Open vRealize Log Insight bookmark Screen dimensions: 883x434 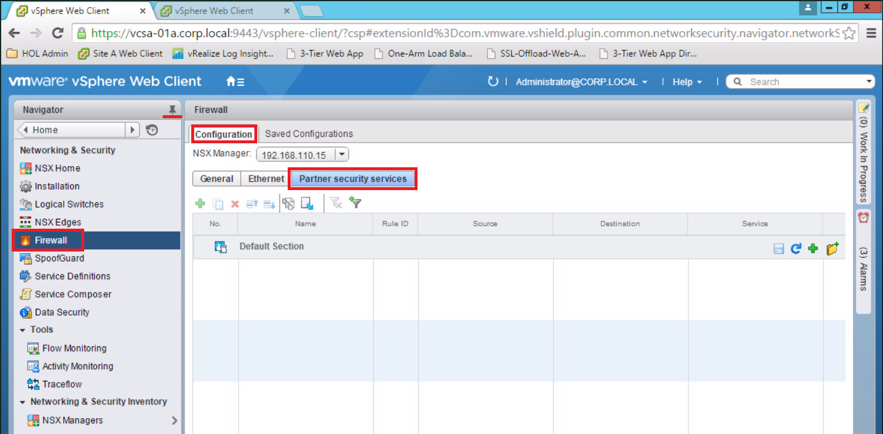tap(224, 53)
